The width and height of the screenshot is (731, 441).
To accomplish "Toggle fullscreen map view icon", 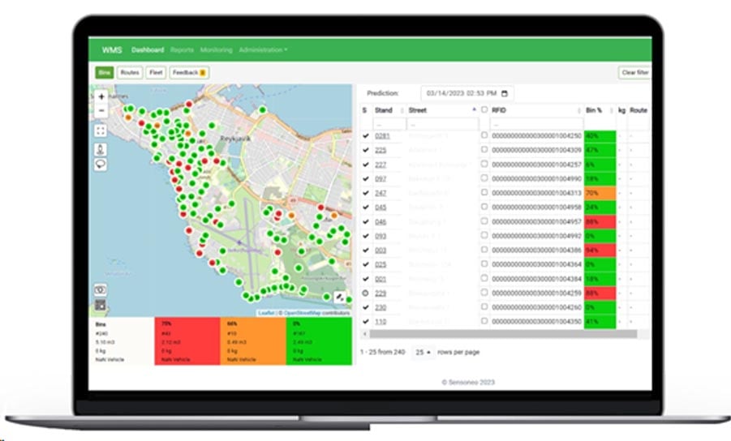I will pos(101,130).
